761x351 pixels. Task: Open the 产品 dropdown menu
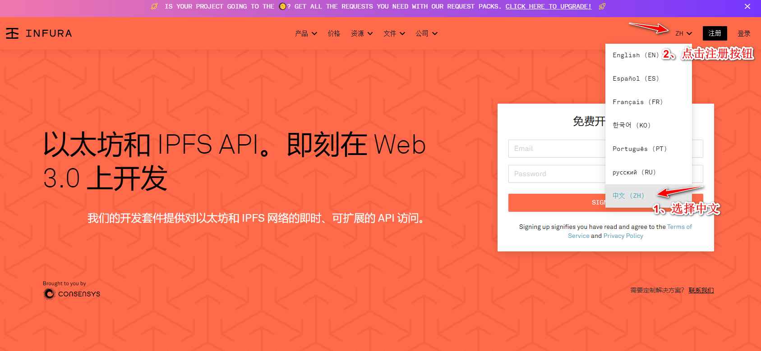point(306,33)
